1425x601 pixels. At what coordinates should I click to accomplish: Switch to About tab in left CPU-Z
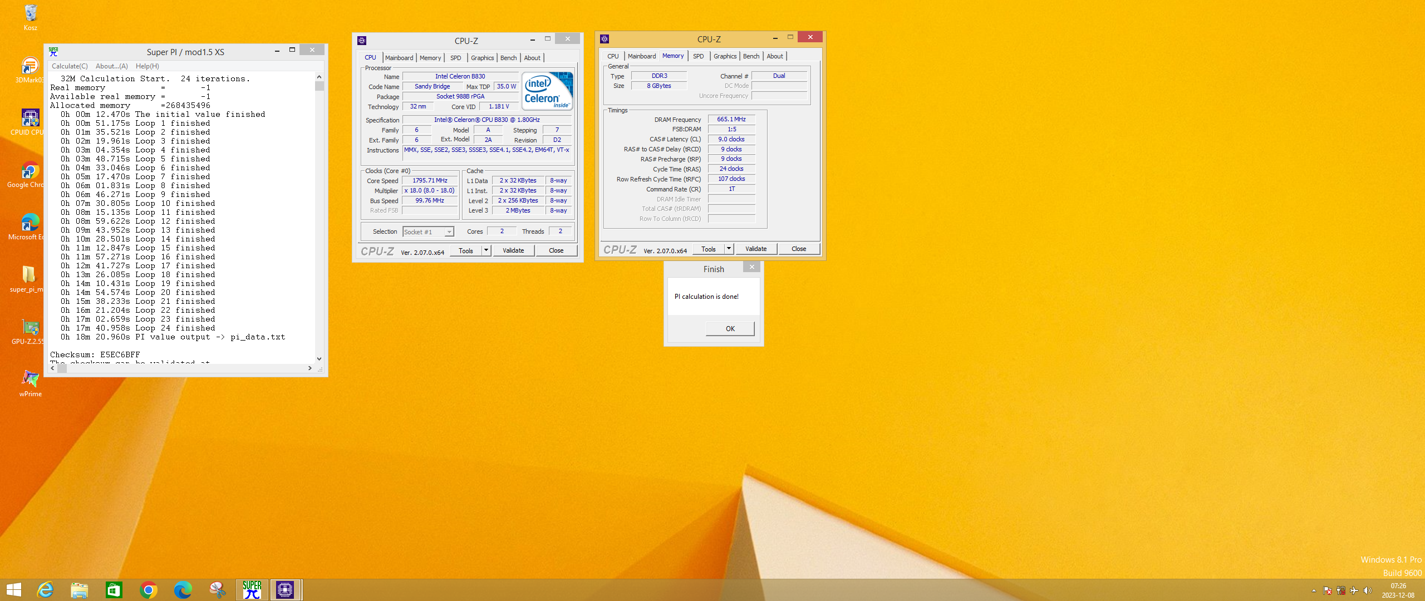click(532, 57)
